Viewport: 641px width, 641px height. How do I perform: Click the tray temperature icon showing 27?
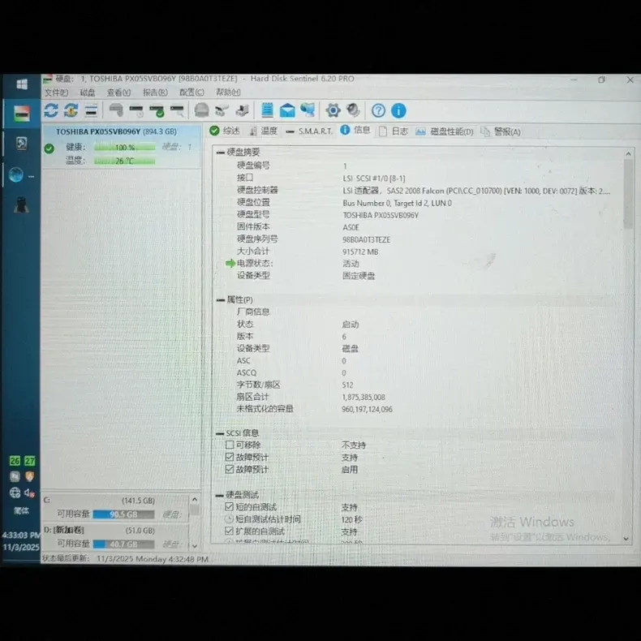30,461
